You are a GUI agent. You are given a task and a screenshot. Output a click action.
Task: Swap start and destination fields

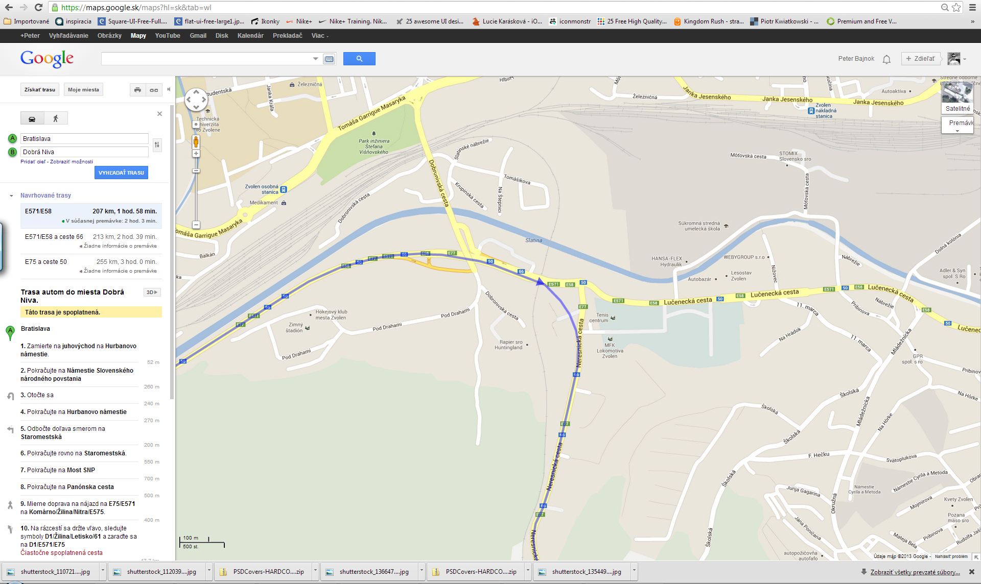tap(157, 145)
